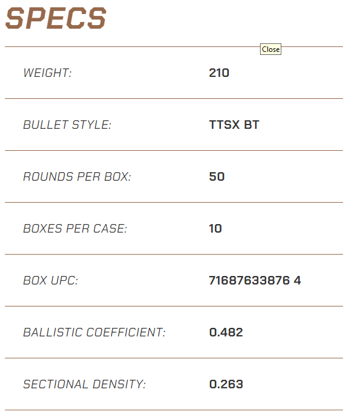Screen dimensions: 343x417
Task: Select the ROUNDS PER BOX label
Action: point(77,176)
